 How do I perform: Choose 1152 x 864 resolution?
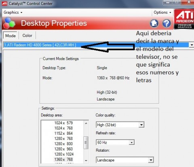[63, 133]
